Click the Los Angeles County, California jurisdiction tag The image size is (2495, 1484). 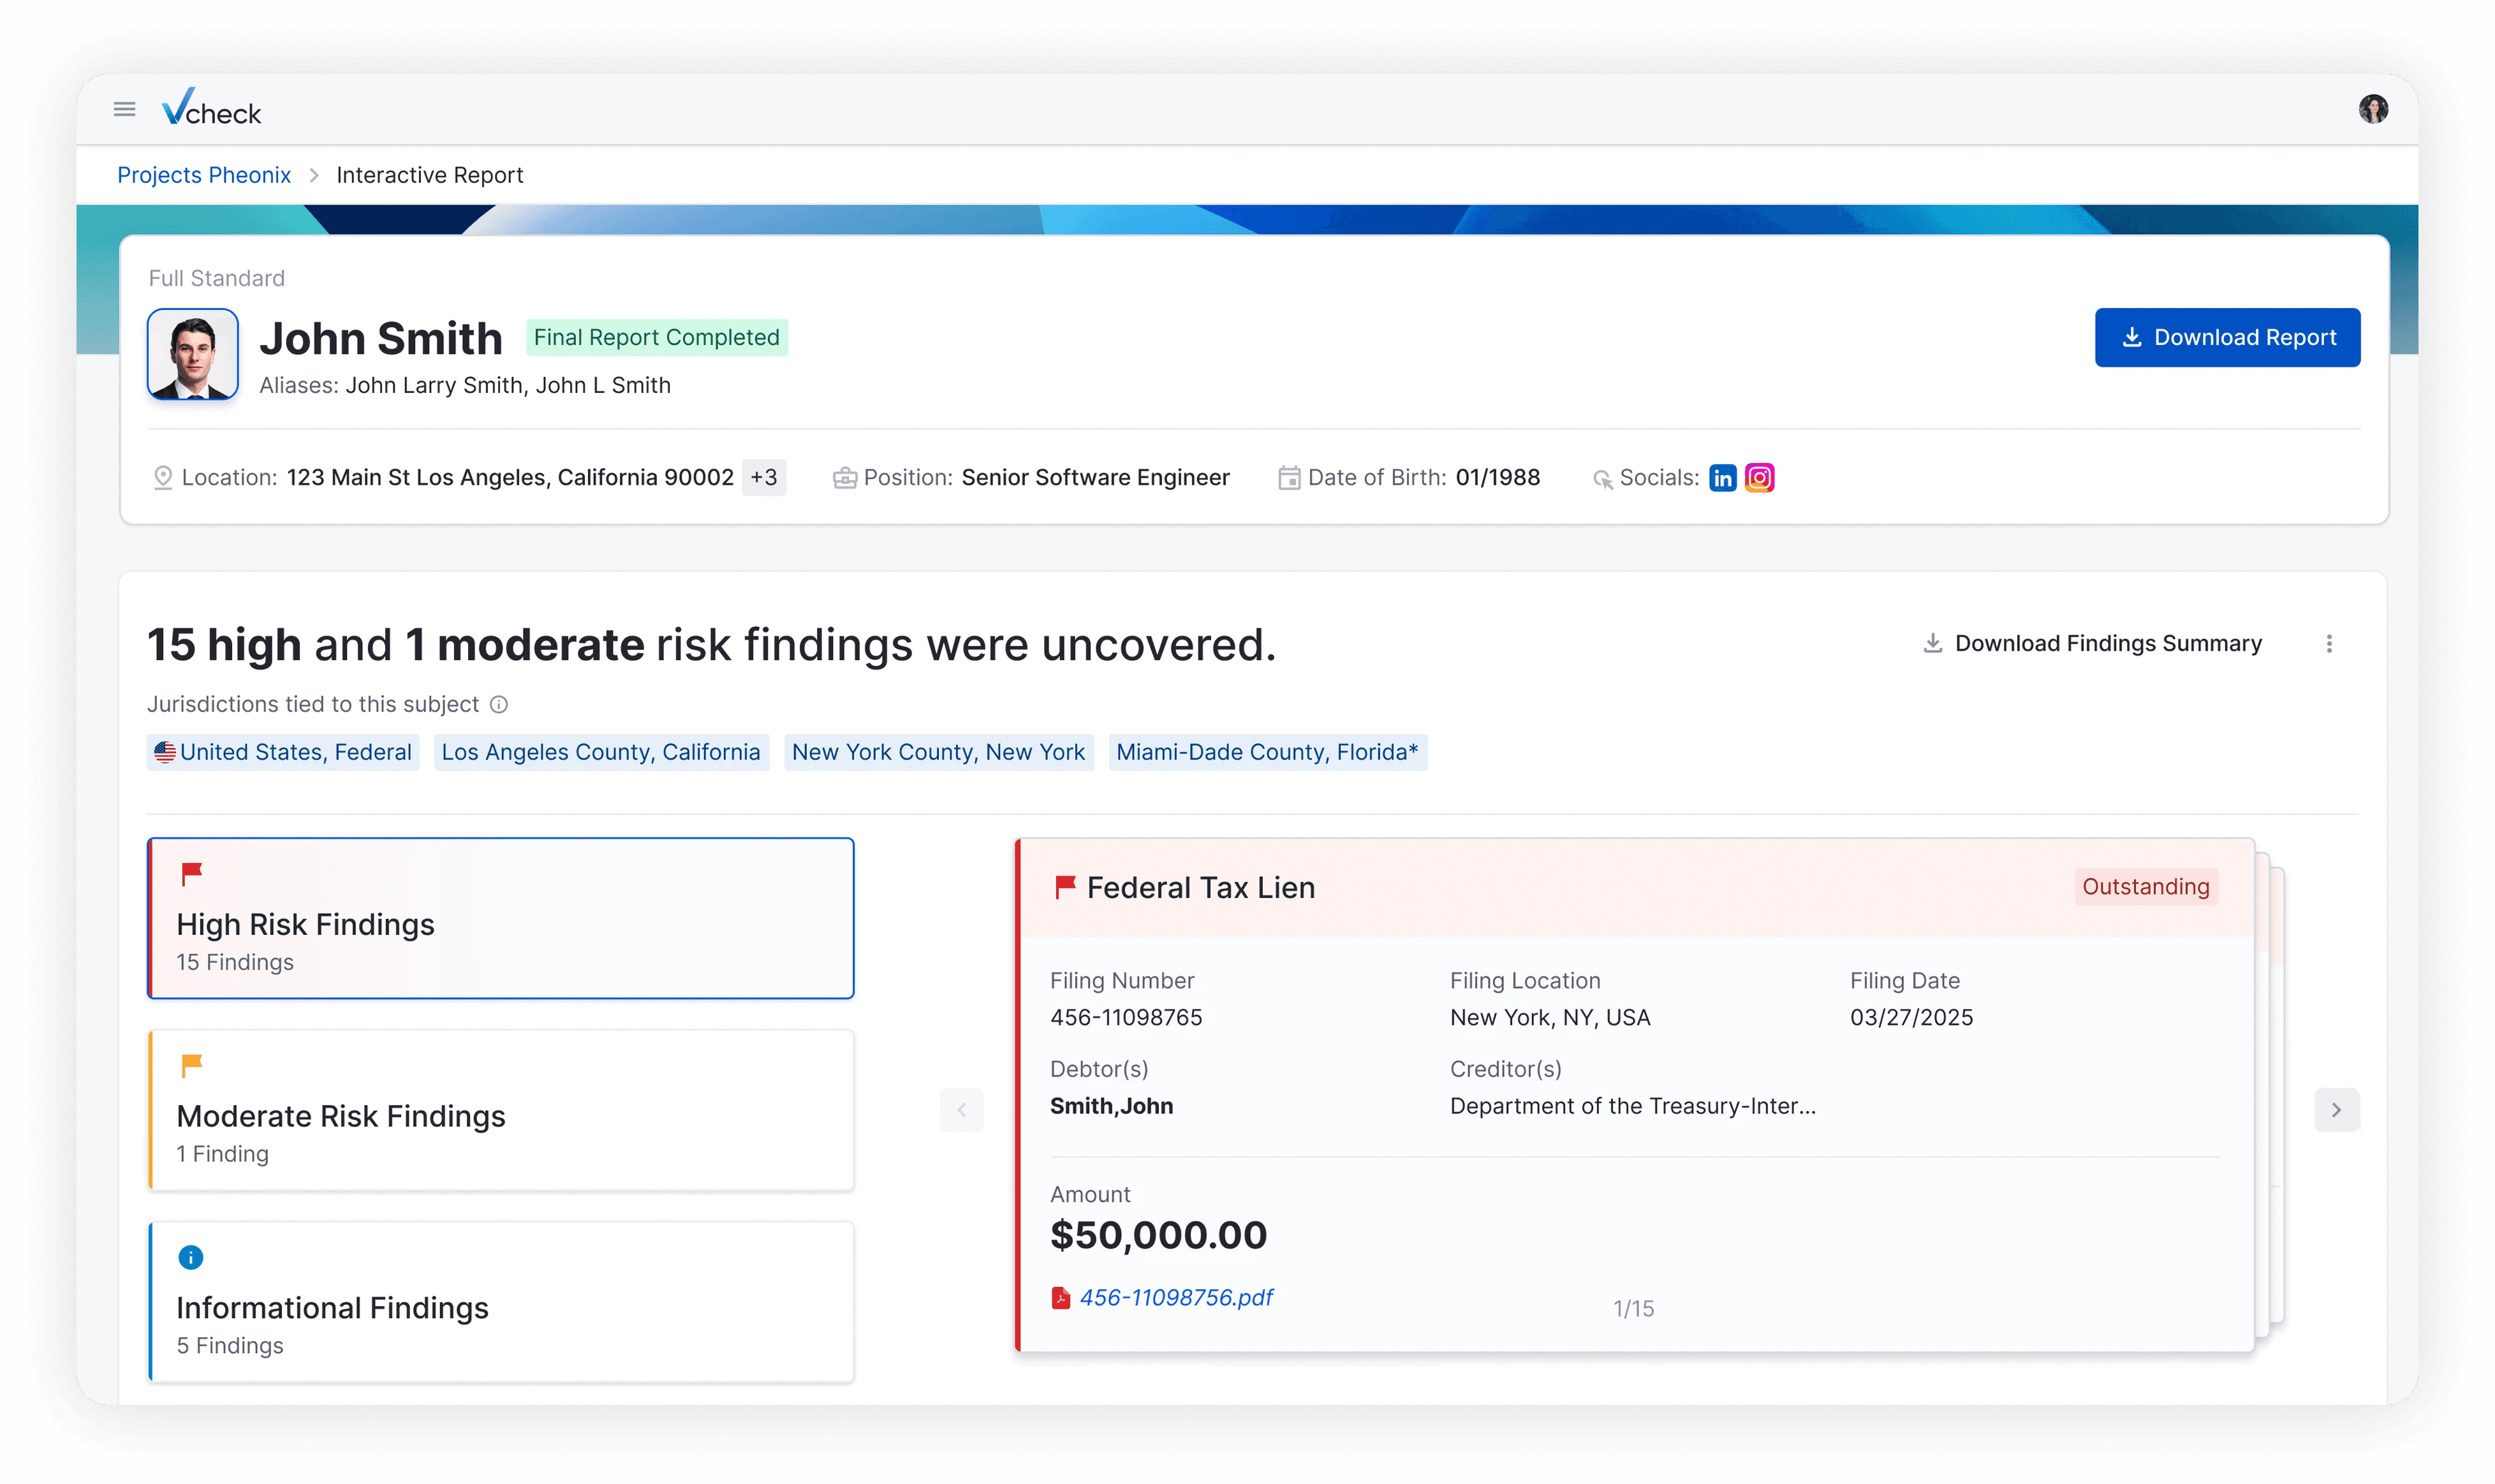pos(601,752)
